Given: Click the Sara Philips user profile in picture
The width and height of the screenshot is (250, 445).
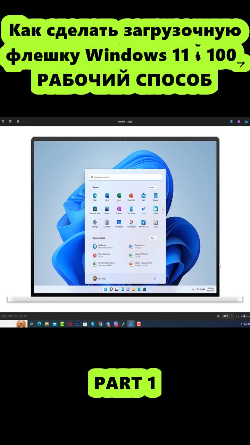Looking at the screenshot, I should pyautogui.click(x=100, y=278).
